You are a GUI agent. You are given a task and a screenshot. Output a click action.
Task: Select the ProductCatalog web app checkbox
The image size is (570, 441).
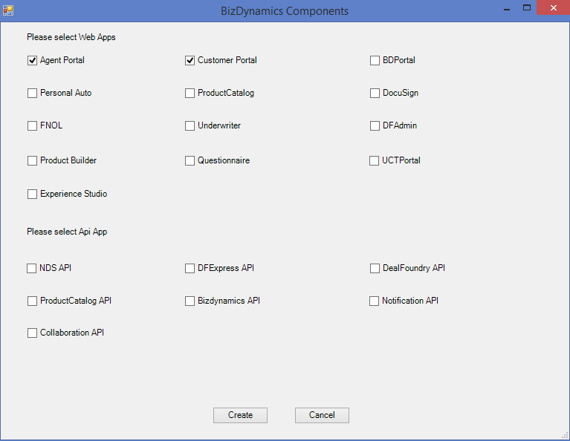pos(190,93)
